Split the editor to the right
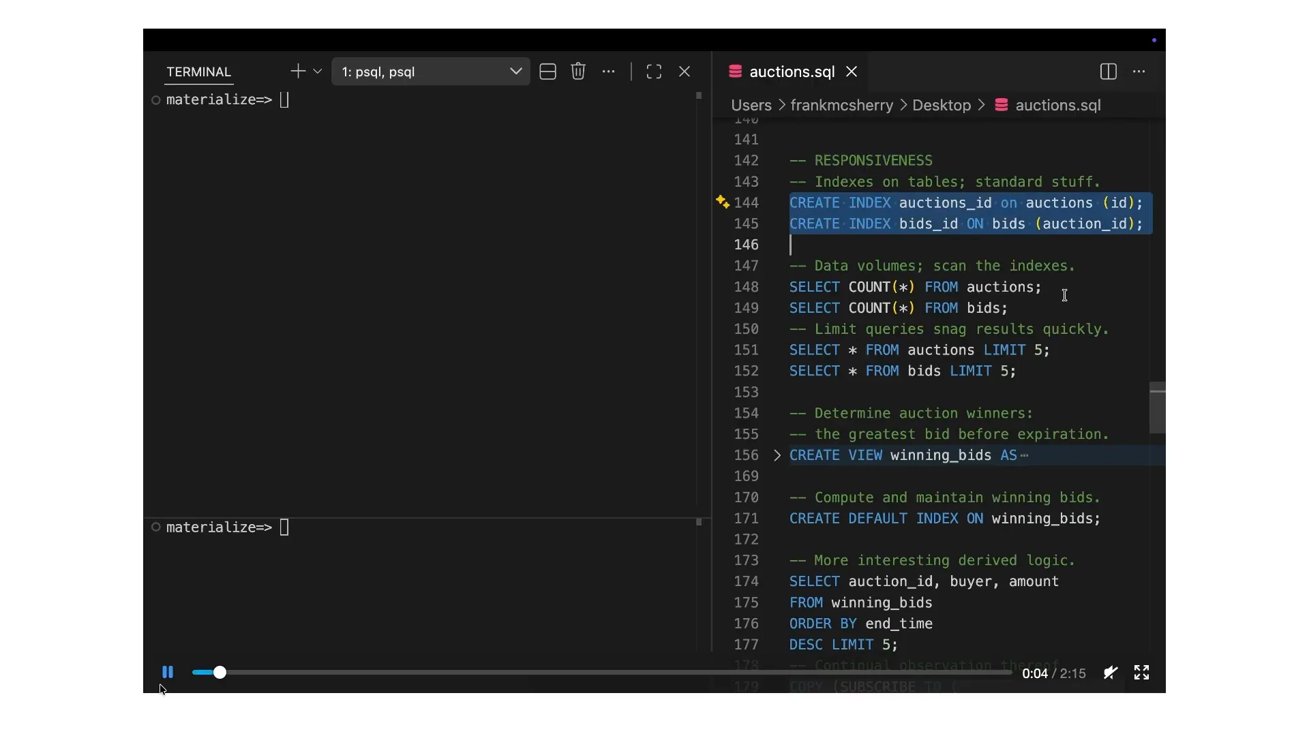 point(1109,72)
